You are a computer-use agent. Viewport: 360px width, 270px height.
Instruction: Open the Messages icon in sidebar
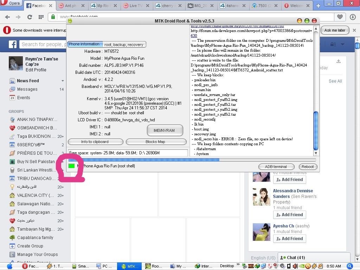point(12,89)
